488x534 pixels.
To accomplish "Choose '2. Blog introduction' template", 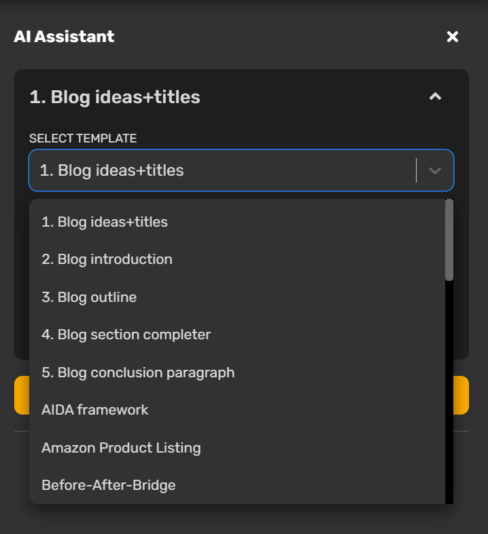I will [237, 259].
